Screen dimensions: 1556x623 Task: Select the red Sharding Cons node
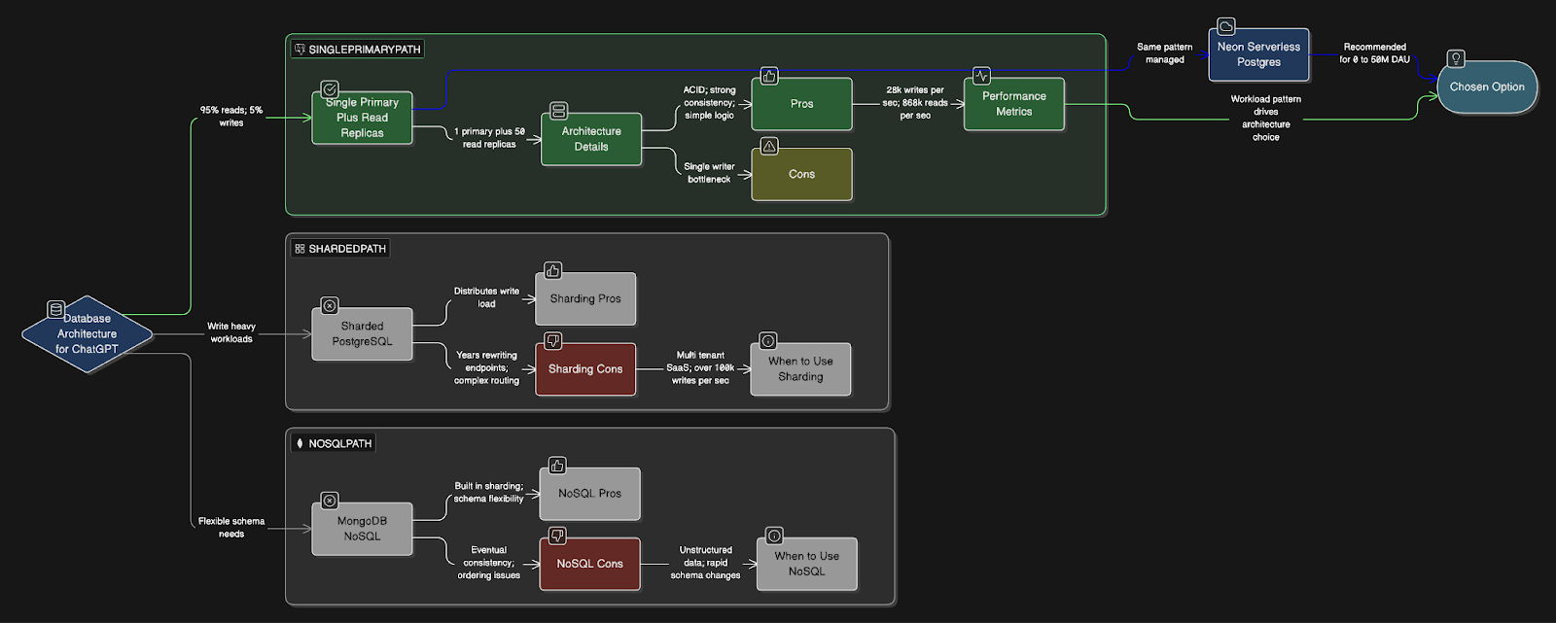pos(585,369)
